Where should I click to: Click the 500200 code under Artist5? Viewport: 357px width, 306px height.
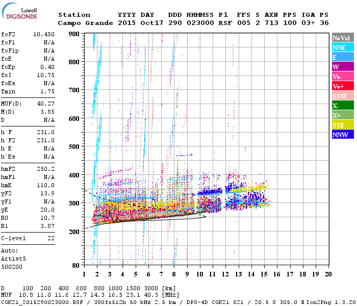pyautogui.click(x=12, y=267)
